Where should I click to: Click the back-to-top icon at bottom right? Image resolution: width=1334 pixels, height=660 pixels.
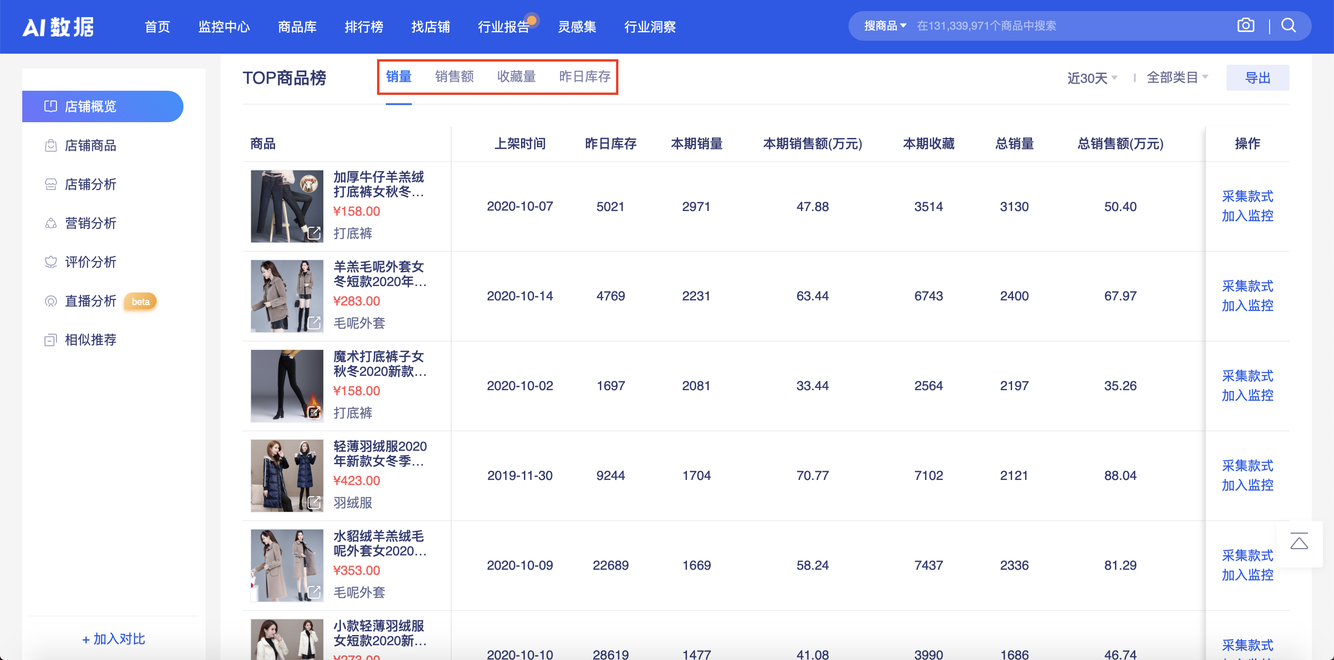[x=1300, y=542]
